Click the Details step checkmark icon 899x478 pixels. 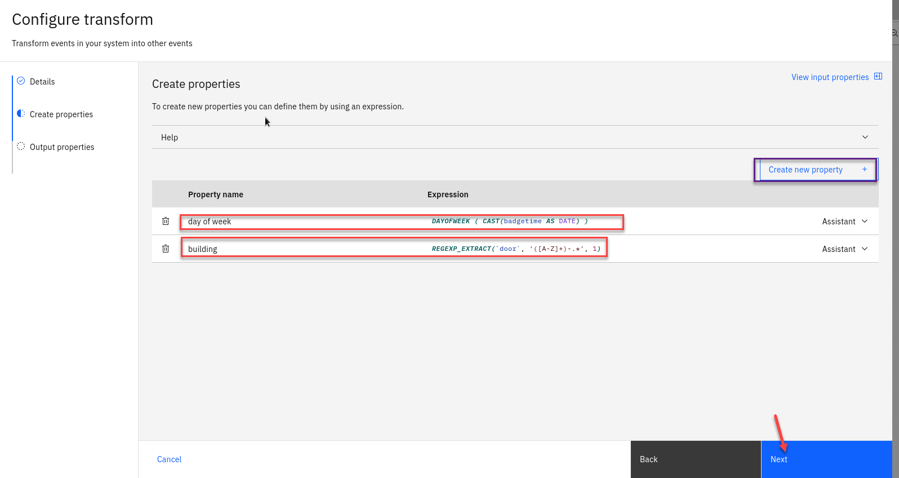(x=21, y=81)
